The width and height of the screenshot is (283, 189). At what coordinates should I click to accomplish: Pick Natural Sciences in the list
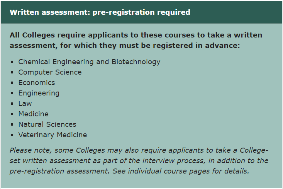[x=47, y=124]
